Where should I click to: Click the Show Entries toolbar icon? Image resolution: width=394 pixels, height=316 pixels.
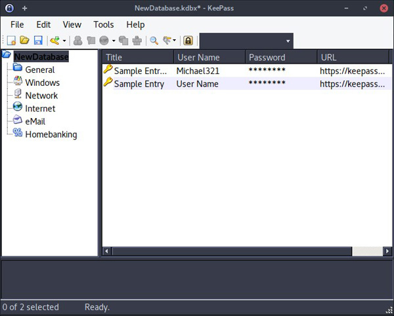click(x=167, y=41)
